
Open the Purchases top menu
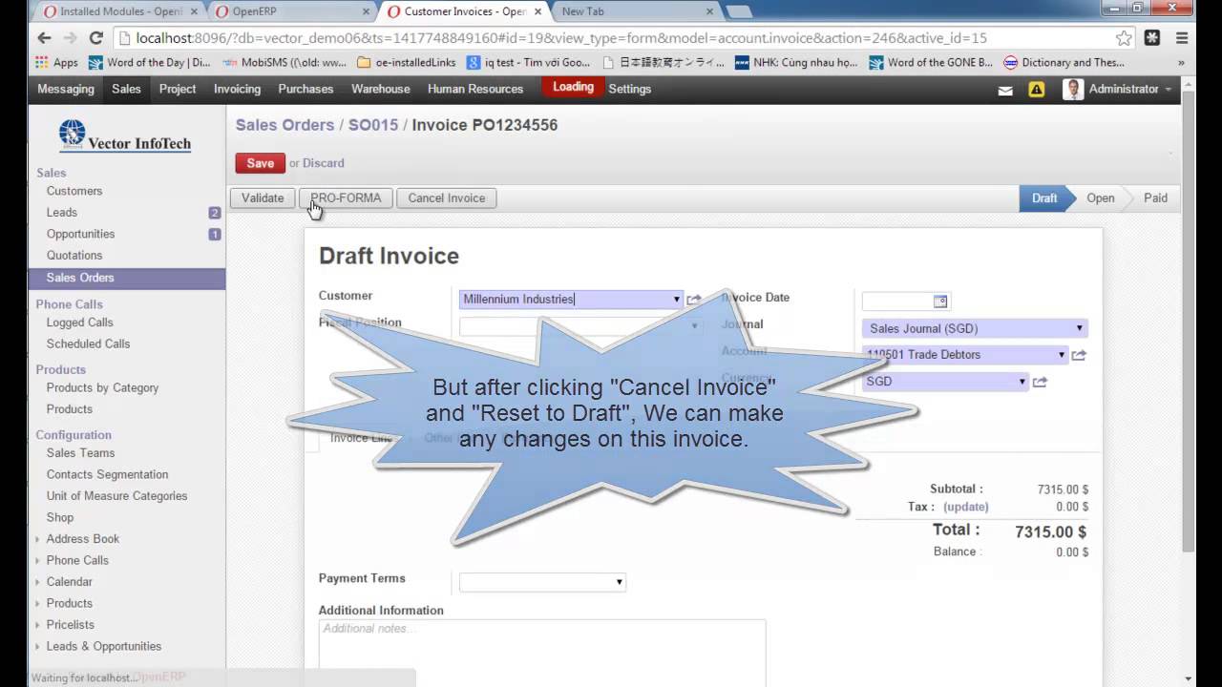(305, 89)
